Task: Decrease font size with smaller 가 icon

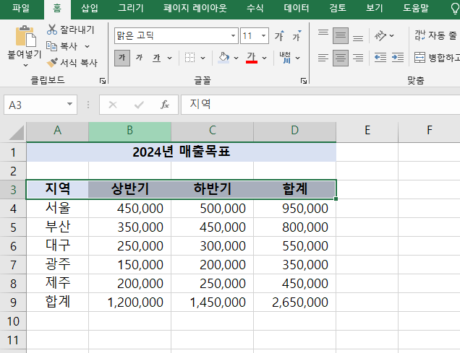Action: 297,35
